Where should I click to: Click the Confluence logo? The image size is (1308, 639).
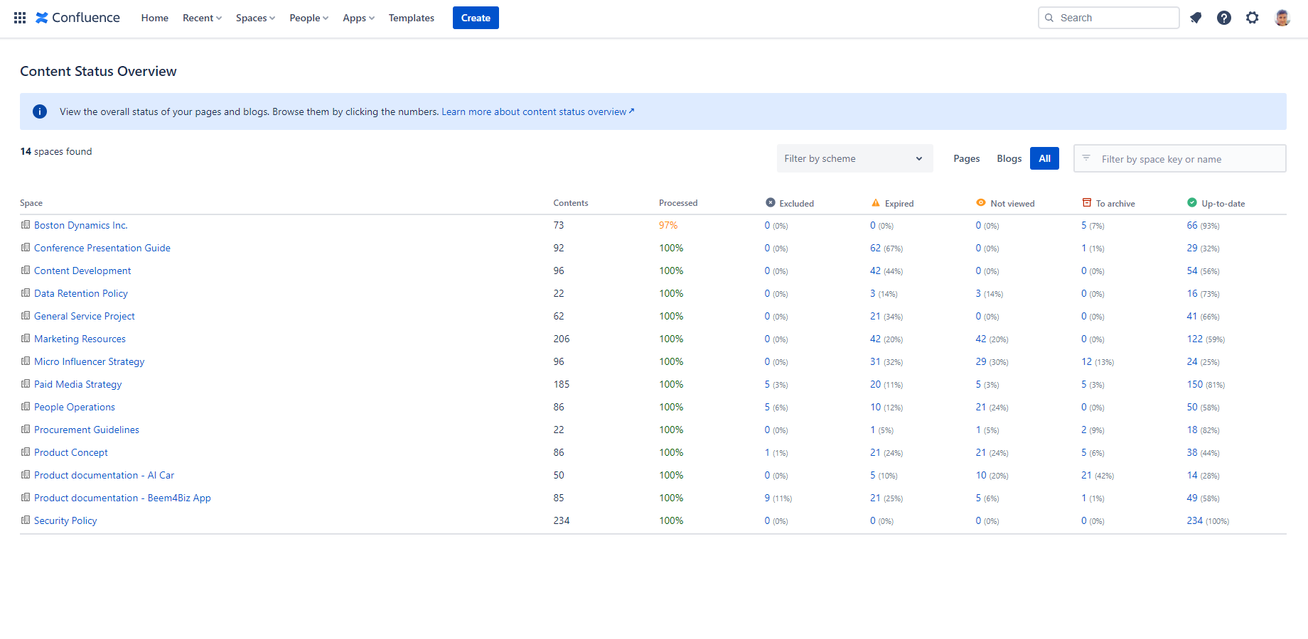pos(77,18)
